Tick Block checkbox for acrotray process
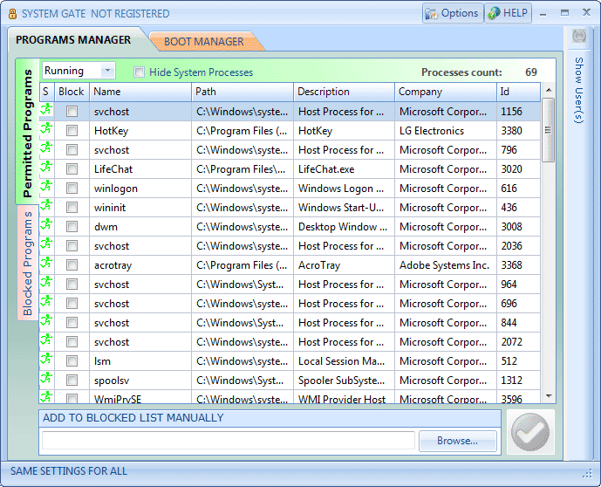This screenshot has height=487, width=601. [72, 265]
